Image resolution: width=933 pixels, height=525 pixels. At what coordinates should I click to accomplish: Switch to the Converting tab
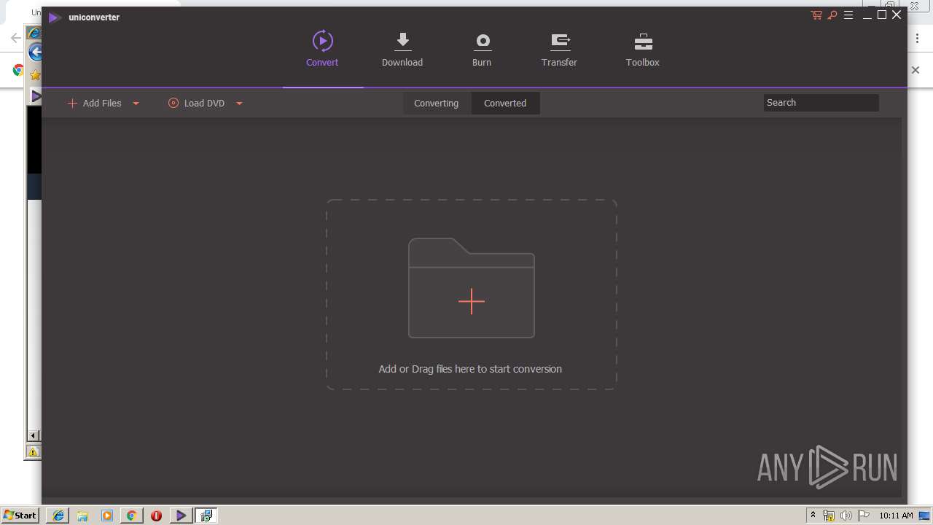436,103
